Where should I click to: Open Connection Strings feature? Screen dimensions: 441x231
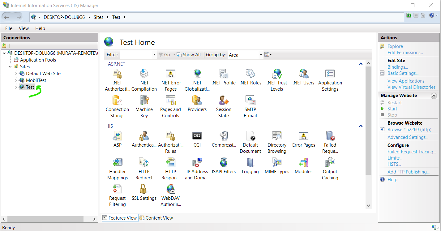118,107
